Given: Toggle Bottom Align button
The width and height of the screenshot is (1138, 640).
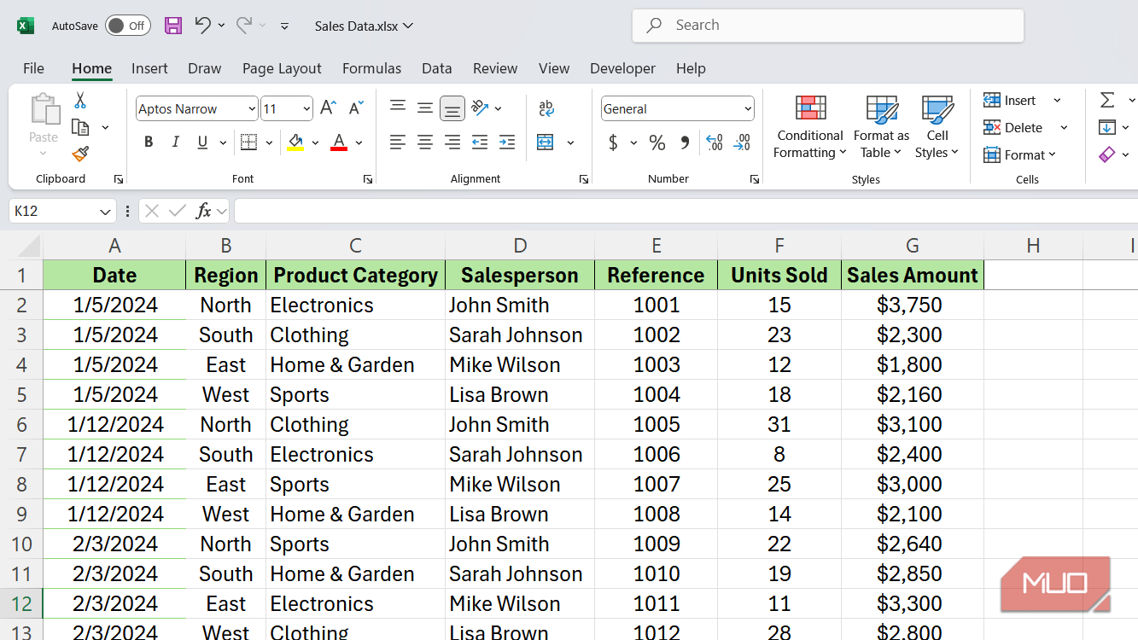Looking at the screenshot, I should click(x=452, y=108).
